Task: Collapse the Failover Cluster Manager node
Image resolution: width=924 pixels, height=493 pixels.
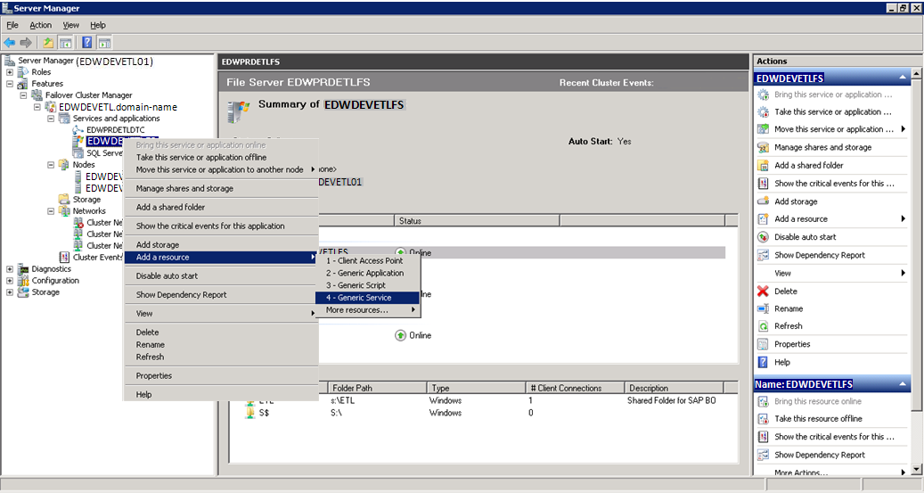Action: (23, 94)
